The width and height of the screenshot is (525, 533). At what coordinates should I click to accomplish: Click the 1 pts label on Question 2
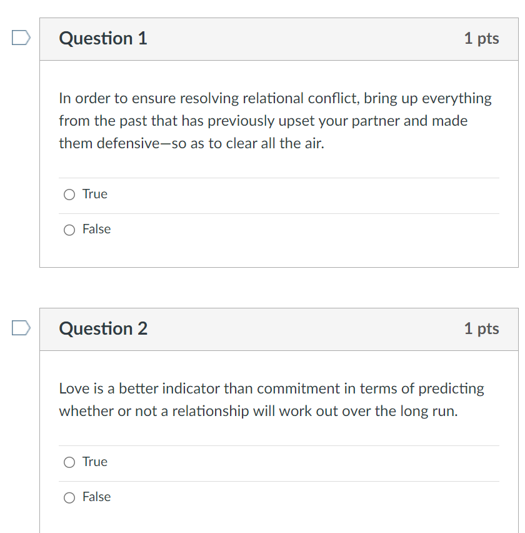tap(482, 328)
